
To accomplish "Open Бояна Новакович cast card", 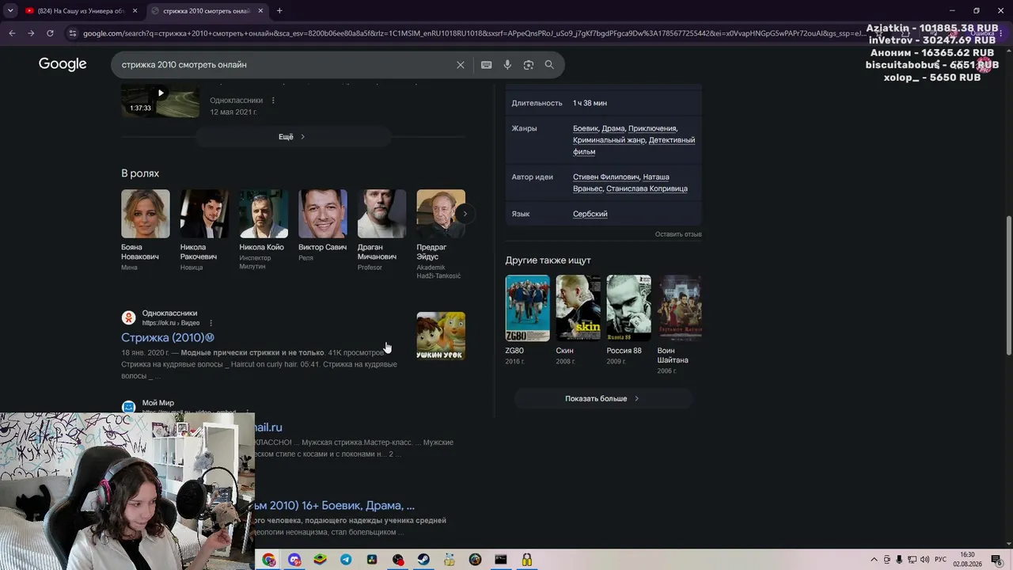I will tap(146, 230).
